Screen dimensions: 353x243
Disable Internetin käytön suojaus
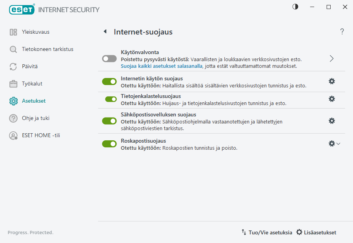(x=109, y=81)
